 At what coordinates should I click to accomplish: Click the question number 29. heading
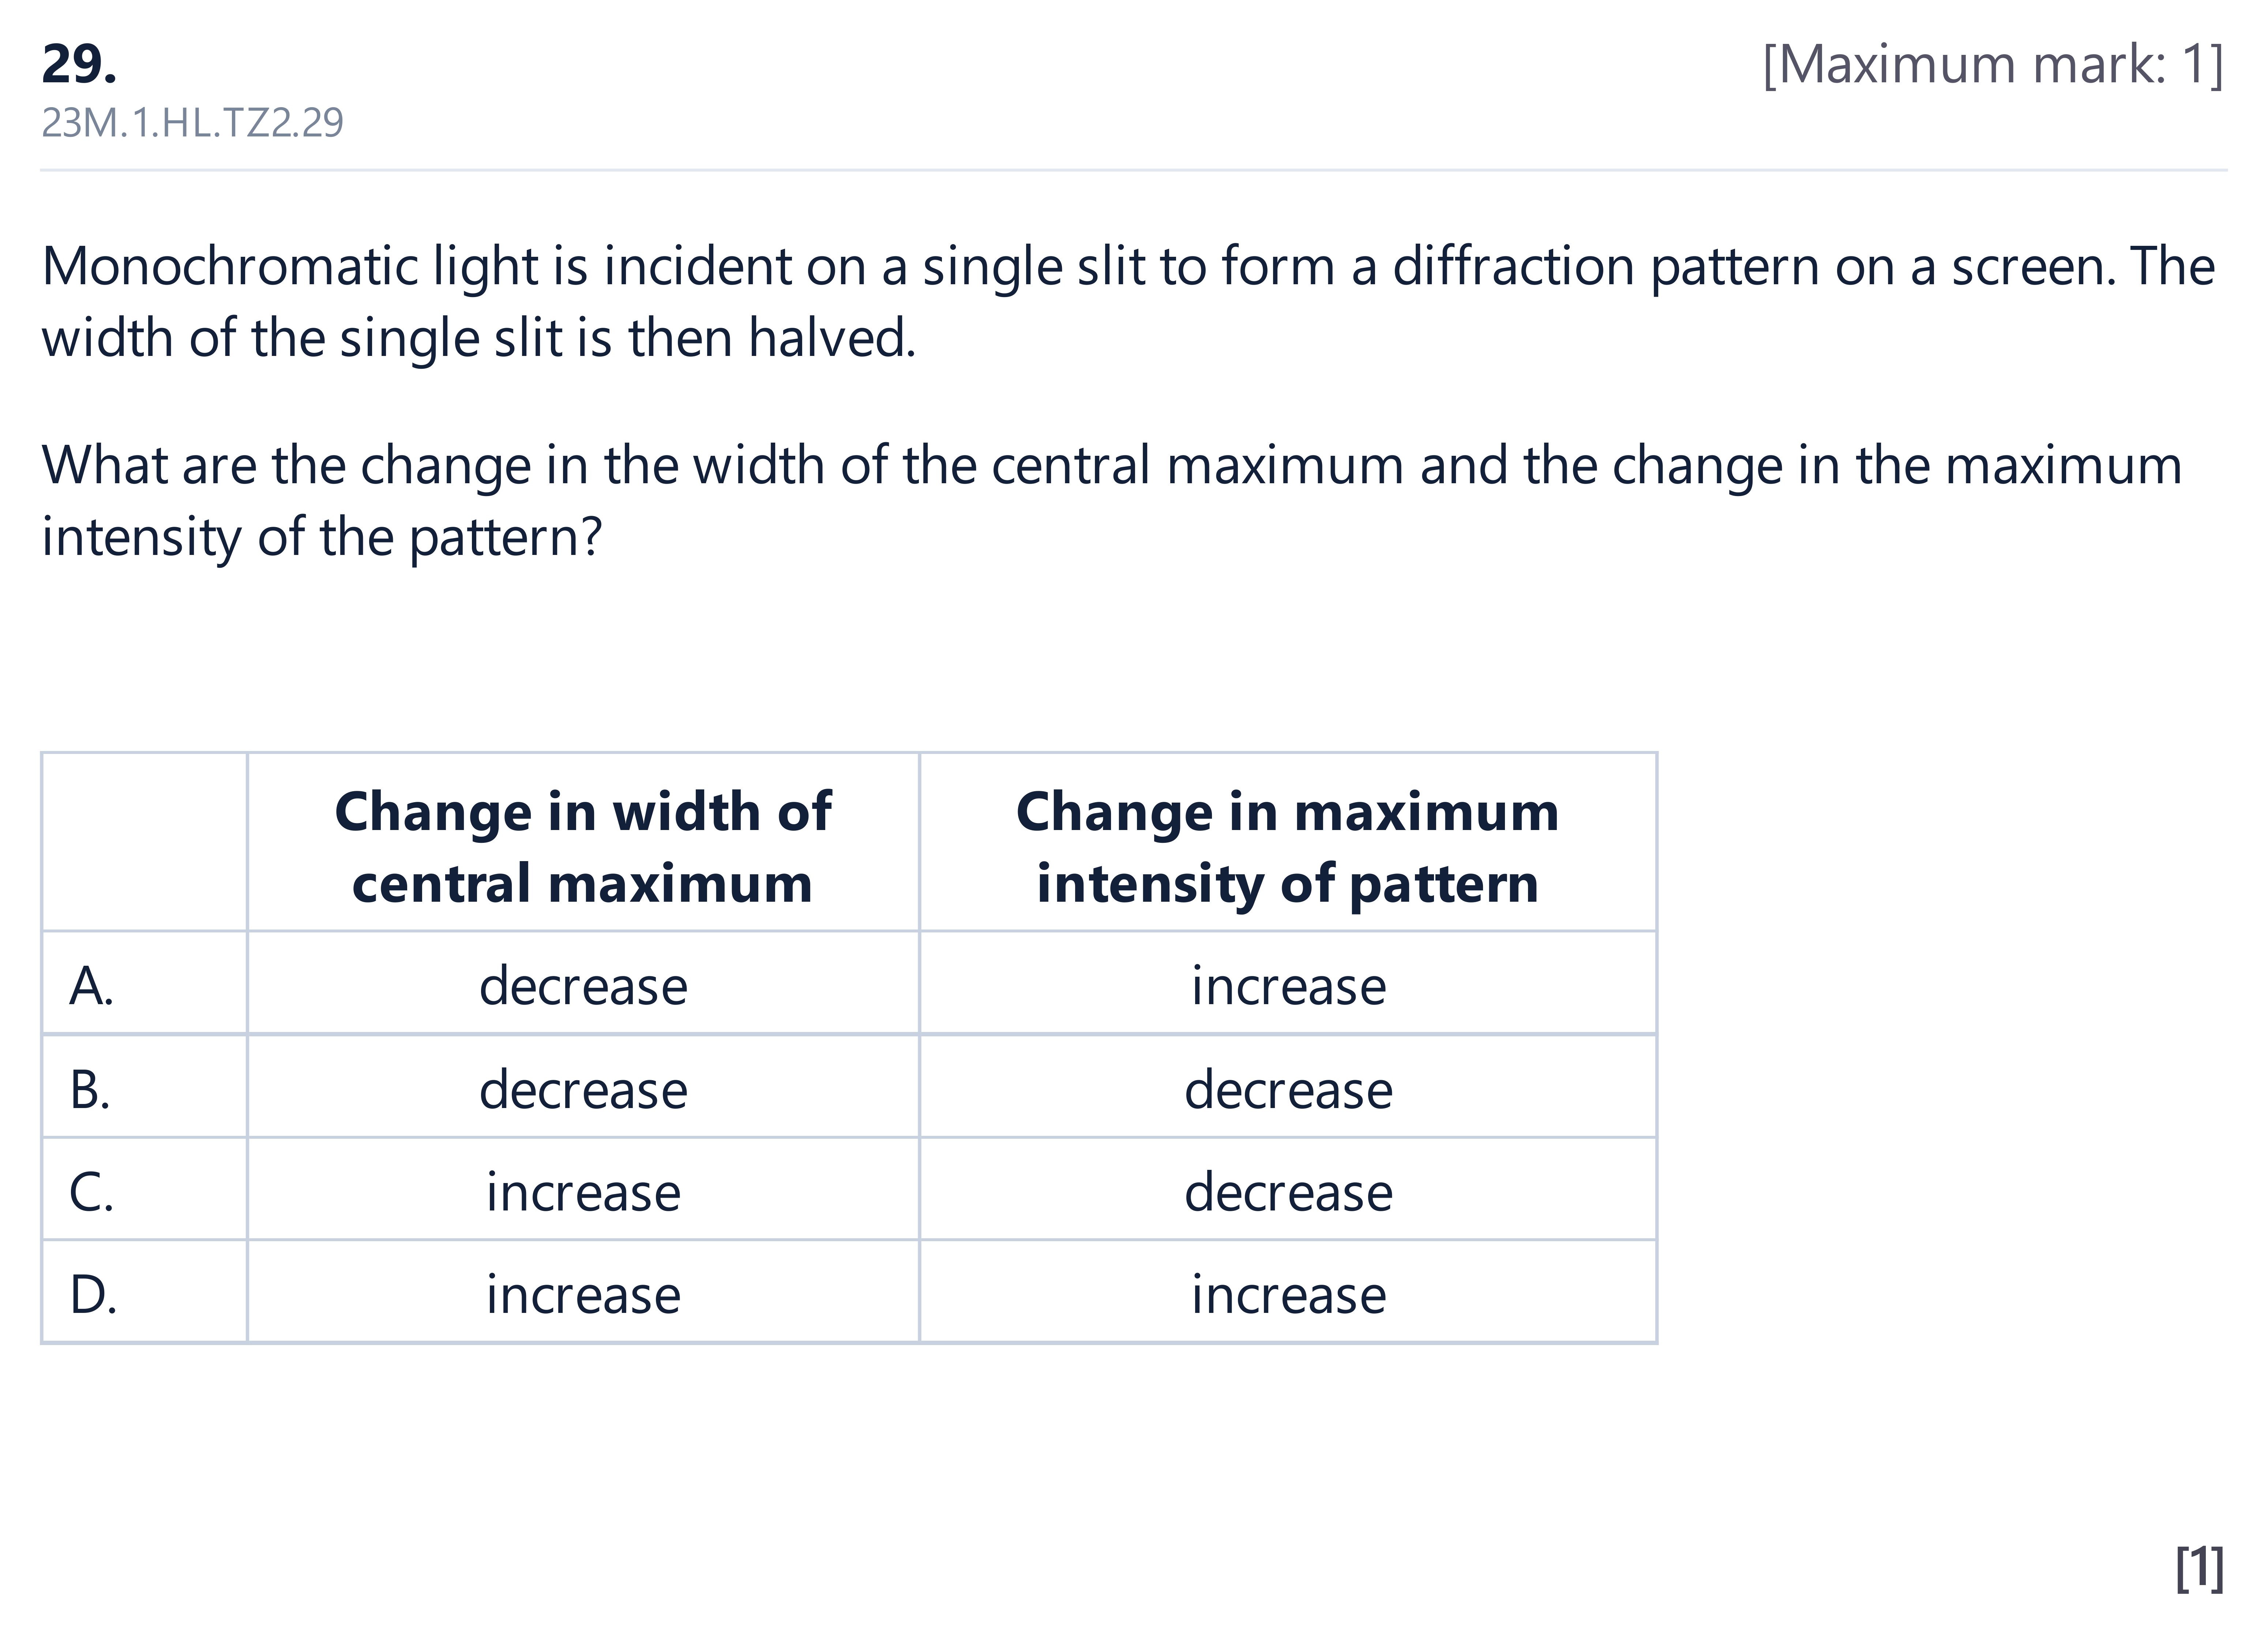pos(79,64)
